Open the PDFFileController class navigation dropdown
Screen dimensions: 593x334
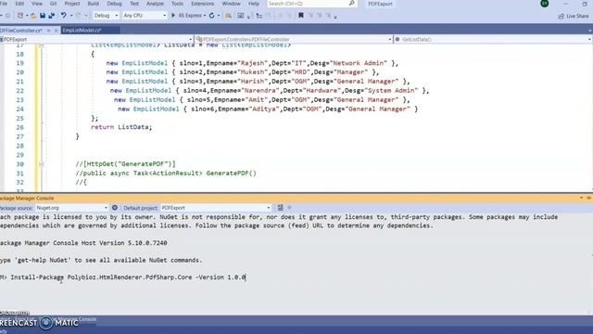[294, 39]
